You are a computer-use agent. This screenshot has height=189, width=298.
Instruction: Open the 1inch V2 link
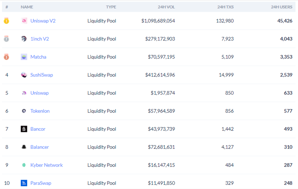pos(40,39)
